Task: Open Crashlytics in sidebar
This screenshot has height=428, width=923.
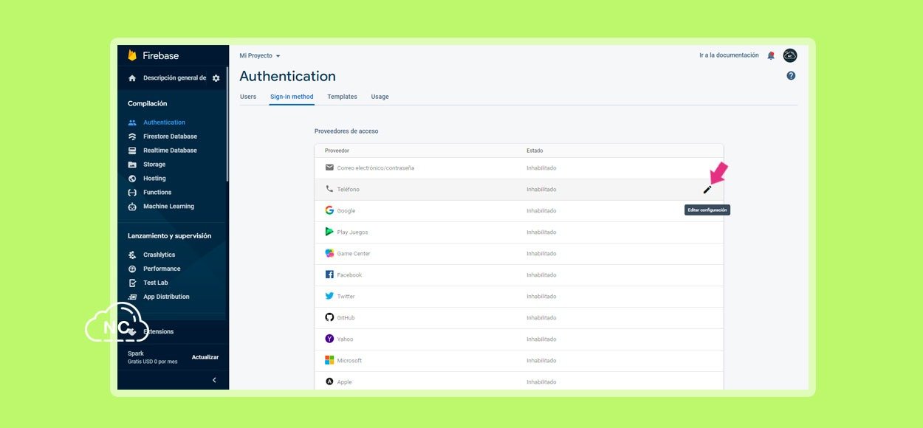Action: coord(159,255)
